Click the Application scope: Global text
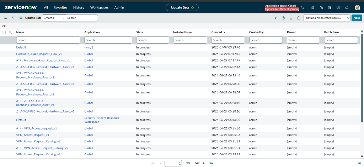364x167 pixels. tap(280, 6)
